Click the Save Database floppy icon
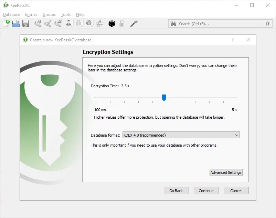 (26, 23)
